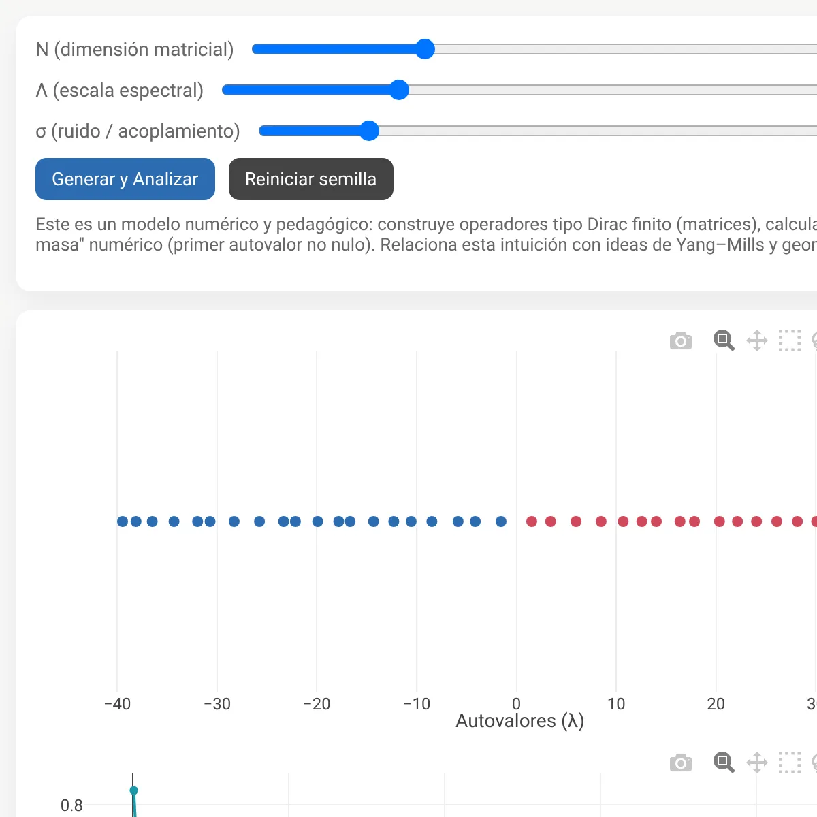The image size is (817, 817).
Task: Click Reiniciar semilla button
Action: 311,179
